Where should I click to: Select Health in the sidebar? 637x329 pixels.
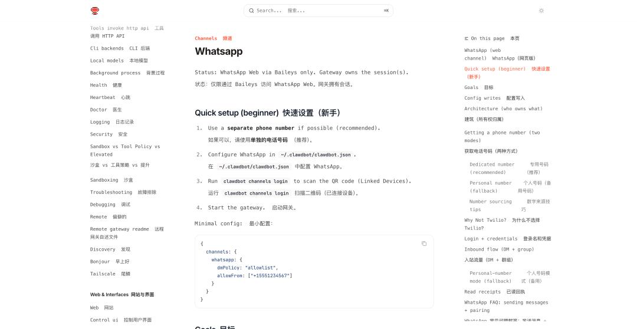(x=106, y=85)
